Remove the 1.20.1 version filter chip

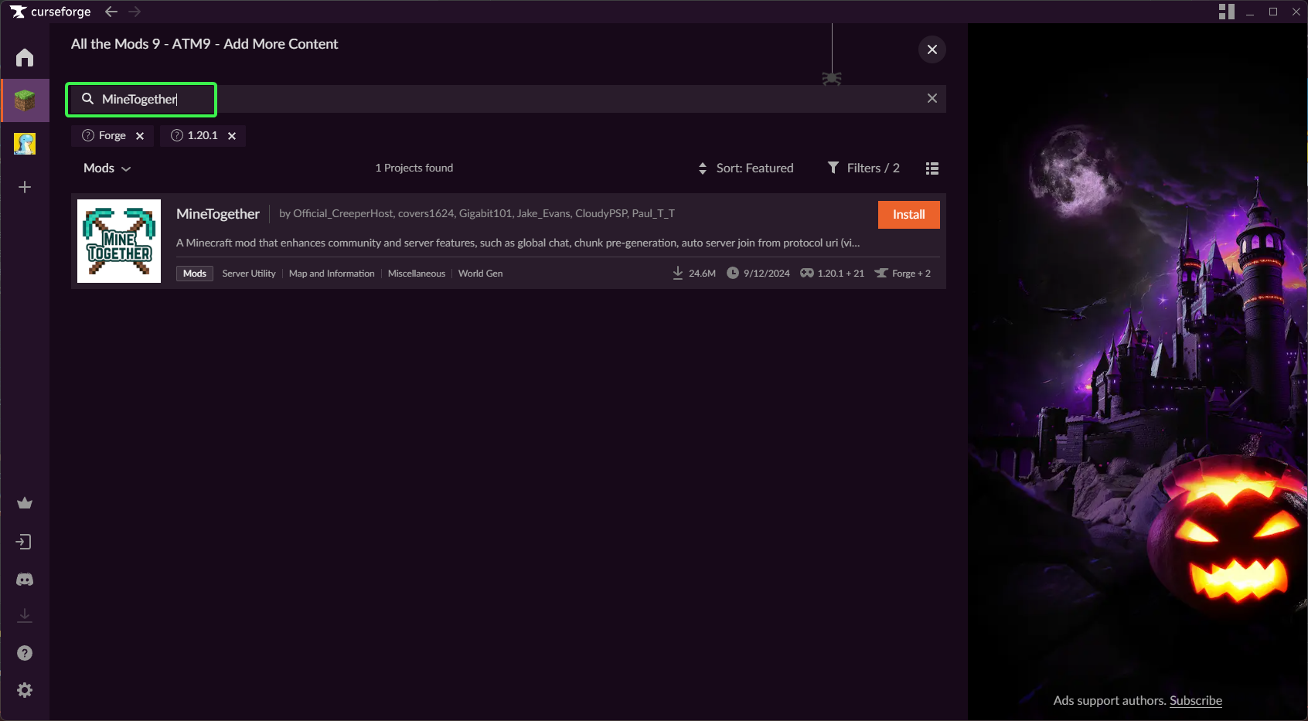coord(232,136)
